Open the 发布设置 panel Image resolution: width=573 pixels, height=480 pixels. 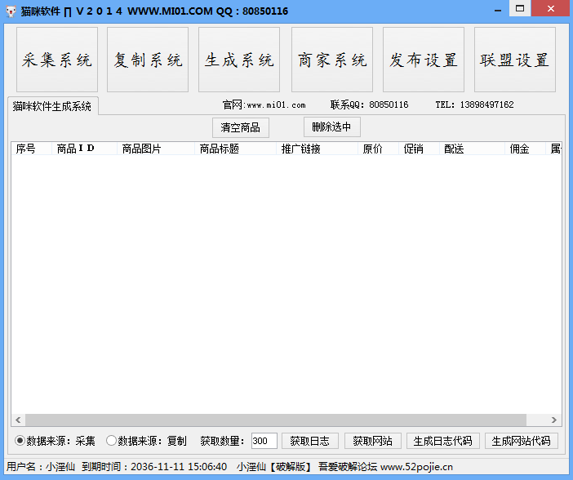(x=423, y=60)
